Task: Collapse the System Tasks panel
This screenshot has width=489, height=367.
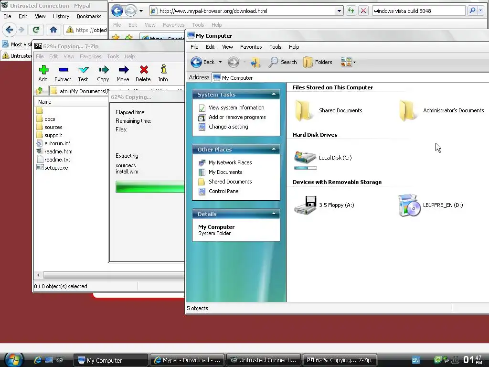Action: point(274,94)
